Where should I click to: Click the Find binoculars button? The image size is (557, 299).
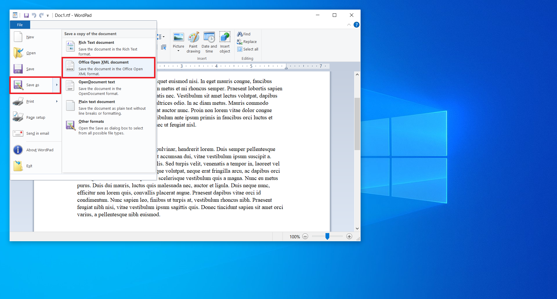coord(244,34)
